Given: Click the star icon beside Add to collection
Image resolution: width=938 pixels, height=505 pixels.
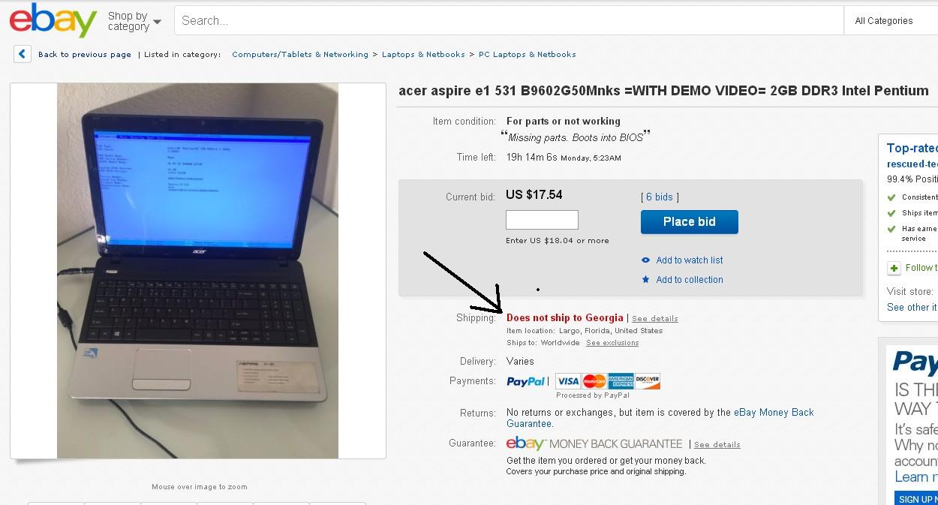Looking at the screenshot, I should pos(645,280).
